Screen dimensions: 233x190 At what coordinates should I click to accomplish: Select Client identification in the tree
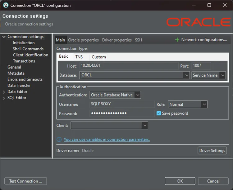click(x=30, y=55)
